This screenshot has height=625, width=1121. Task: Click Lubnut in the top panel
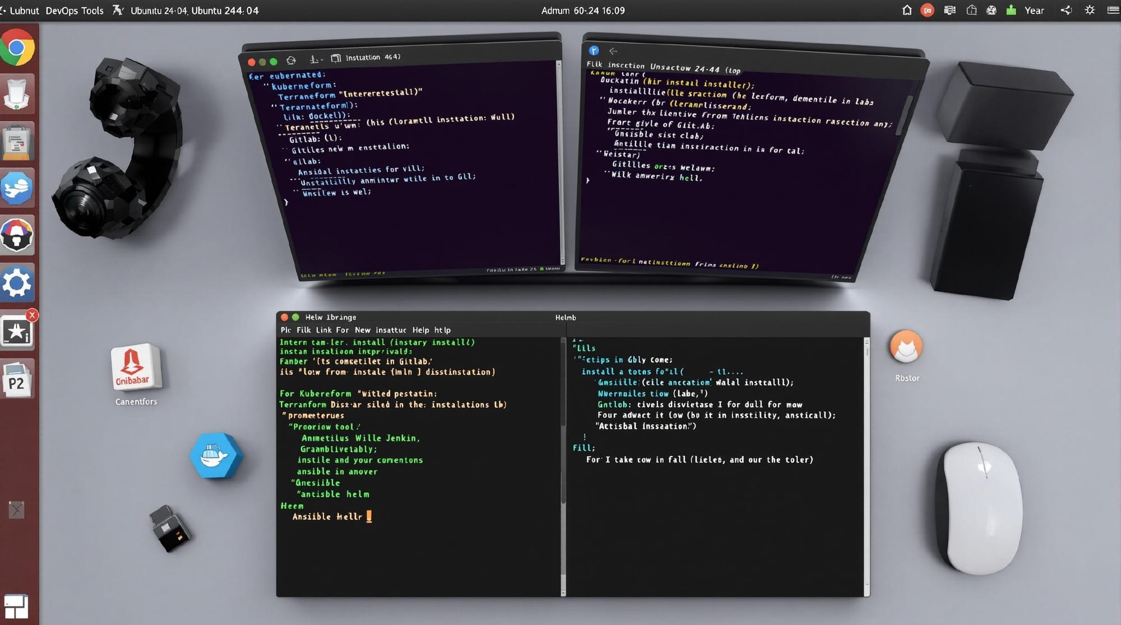click(24, 10)
